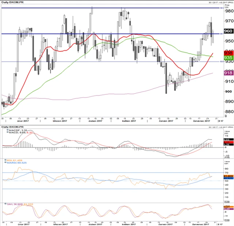Select the black 960 last price tag

pos(229,31)
